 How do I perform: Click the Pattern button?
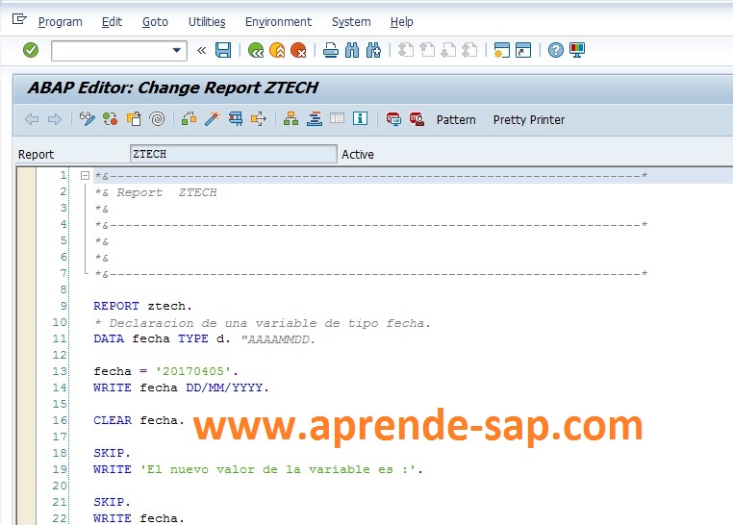click(x=456, y=119)
